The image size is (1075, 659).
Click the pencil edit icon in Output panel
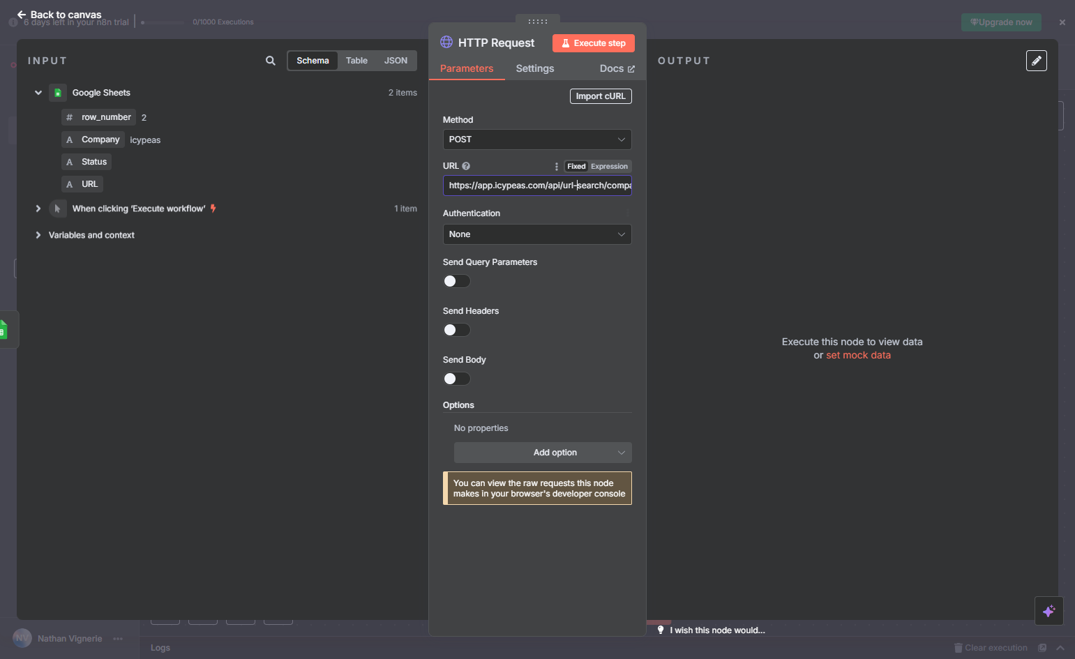1037,61
